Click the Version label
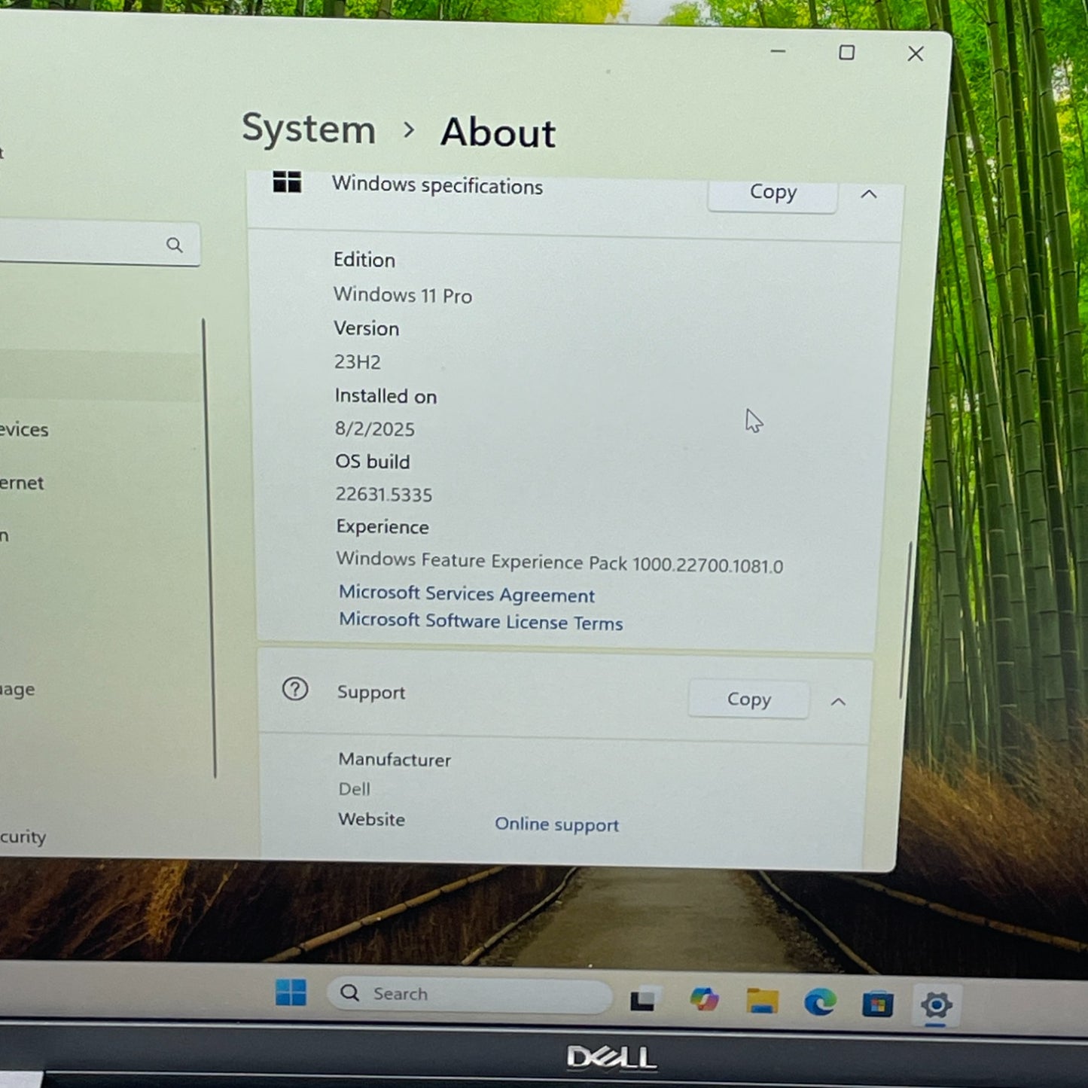This screenshot has width=1088, height=1088. coord(367,328)
